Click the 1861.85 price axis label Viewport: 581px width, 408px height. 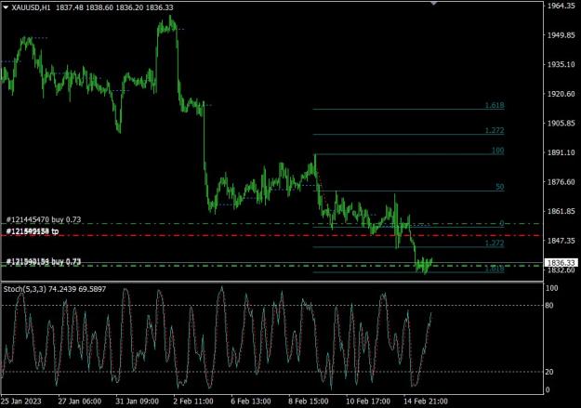pyautogui.click(x=561, y=211)
